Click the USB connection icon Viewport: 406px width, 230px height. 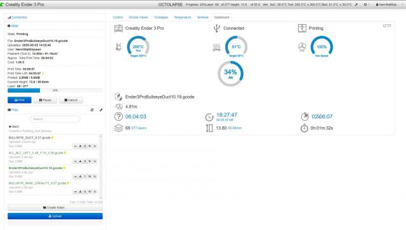(216, 28)
